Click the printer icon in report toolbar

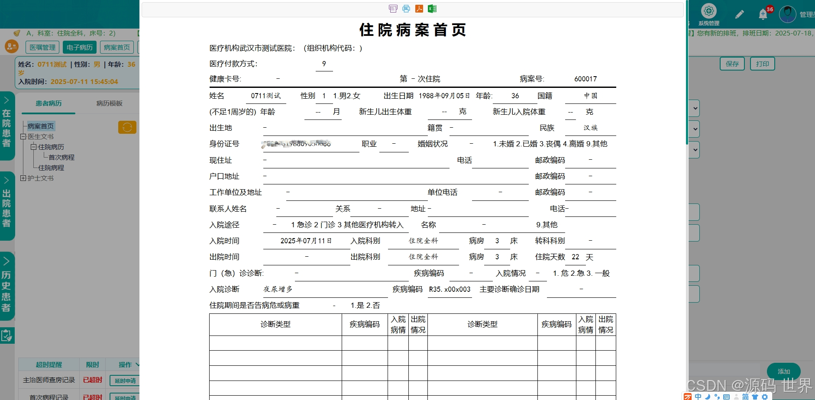pyautogui.click(x=406, y=9)
